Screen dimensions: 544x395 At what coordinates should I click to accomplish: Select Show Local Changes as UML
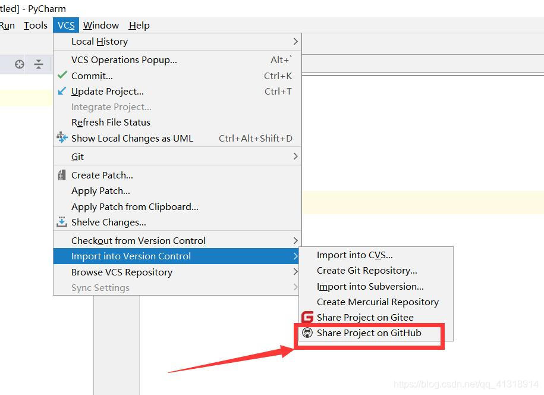tap(177, 138)
